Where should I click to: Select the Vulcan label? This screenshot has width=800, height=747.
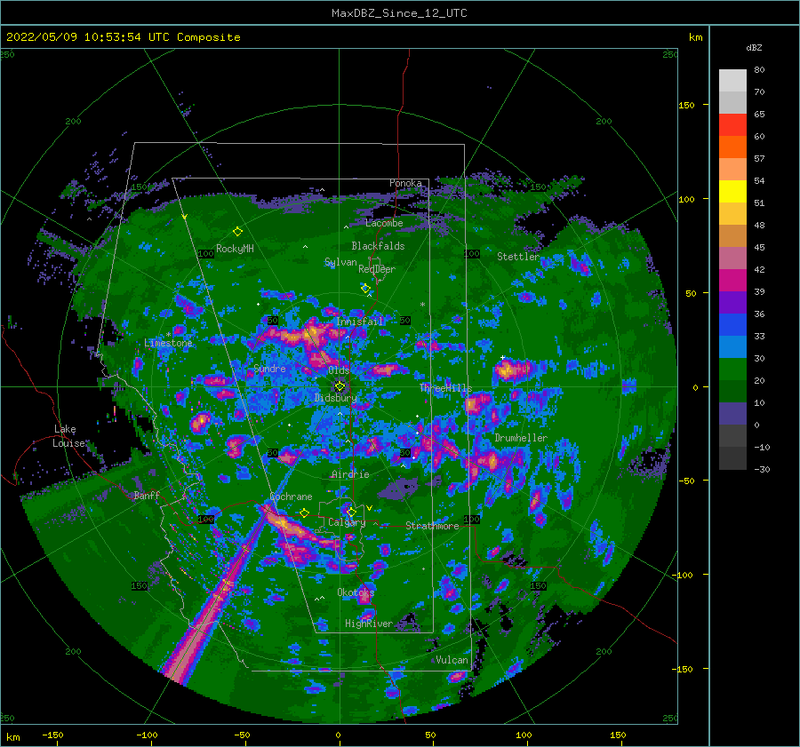pyautogui.click(x=452, y=660)
